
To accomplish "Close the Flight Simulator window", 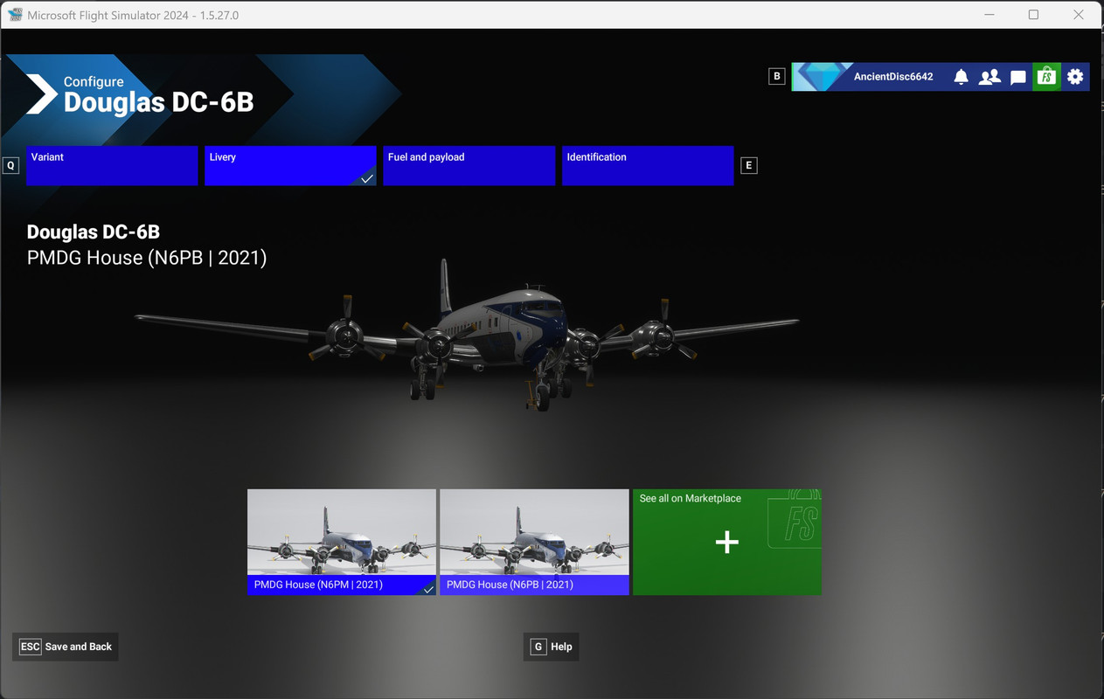I will (1079, 15).
